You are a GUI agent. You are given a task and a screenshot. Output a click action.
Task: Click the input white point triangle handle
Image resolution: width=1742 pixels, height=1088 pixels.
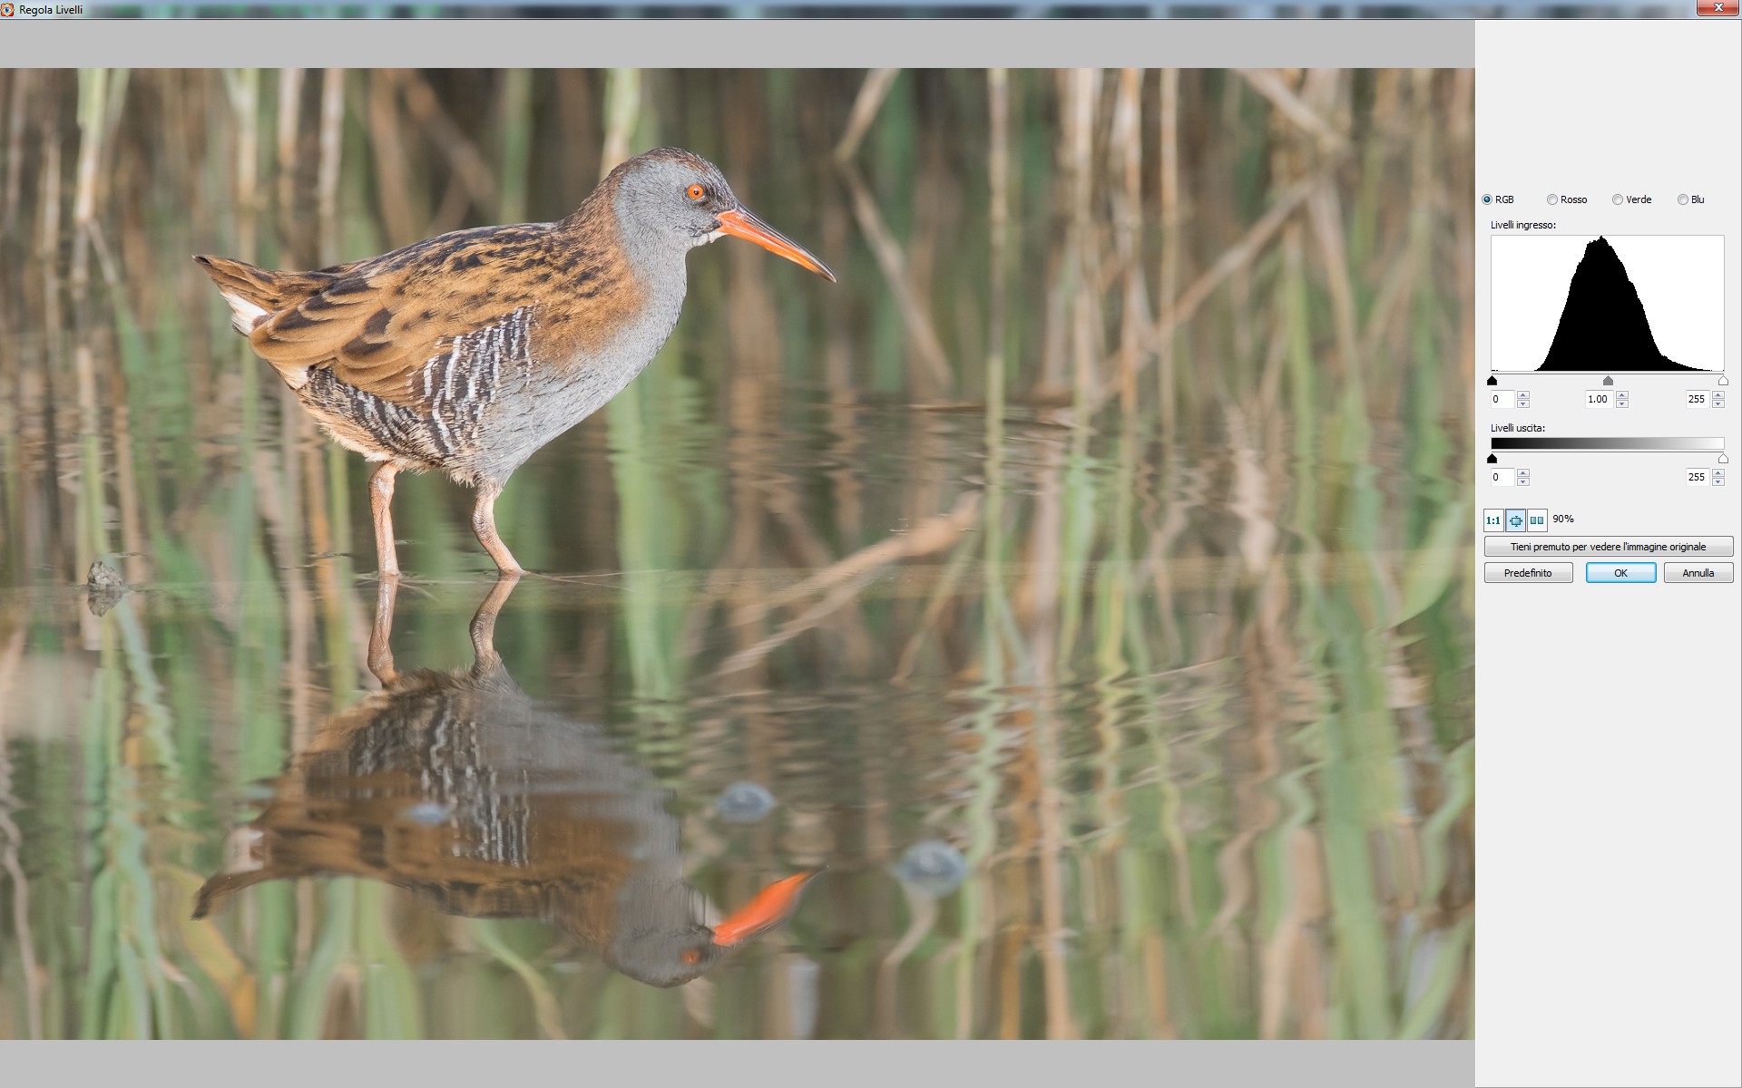pyautogui.click(x=1723, y=381)
